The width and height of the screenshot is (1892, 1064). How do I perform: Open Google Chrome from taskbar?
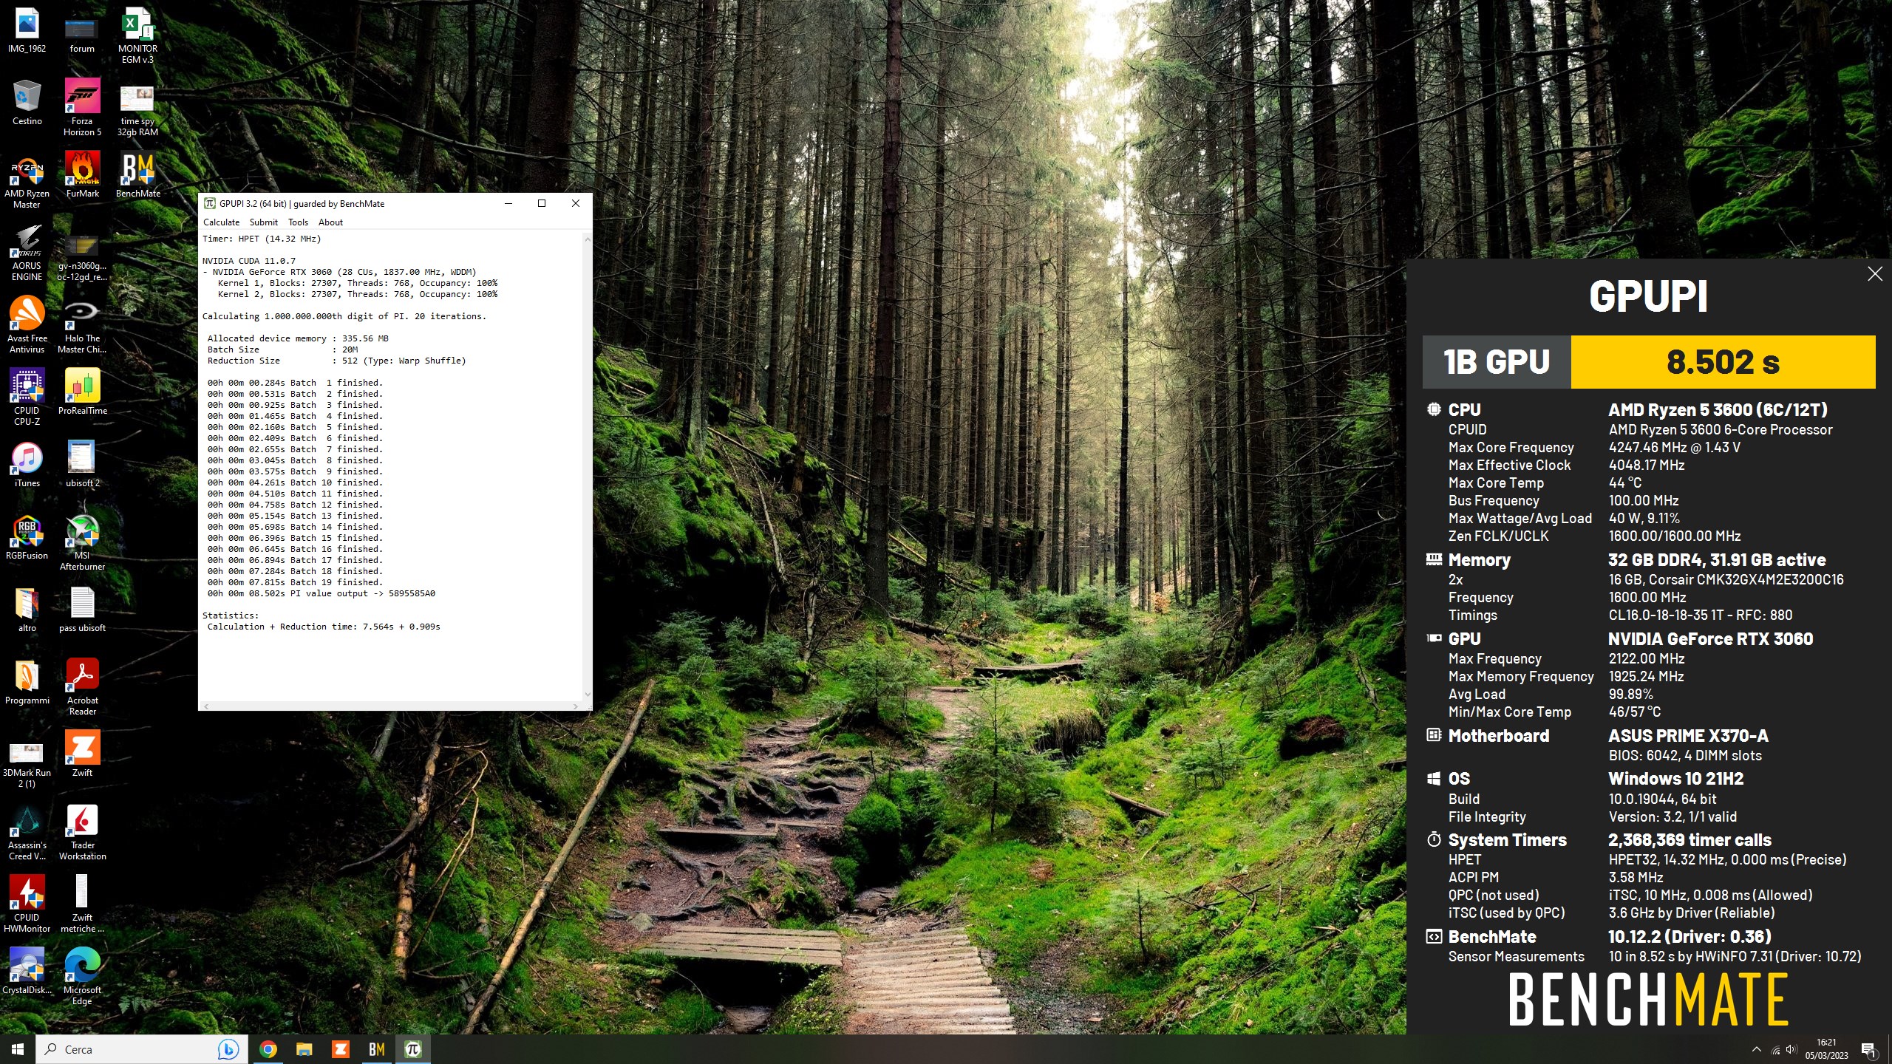click(268, 1049)
